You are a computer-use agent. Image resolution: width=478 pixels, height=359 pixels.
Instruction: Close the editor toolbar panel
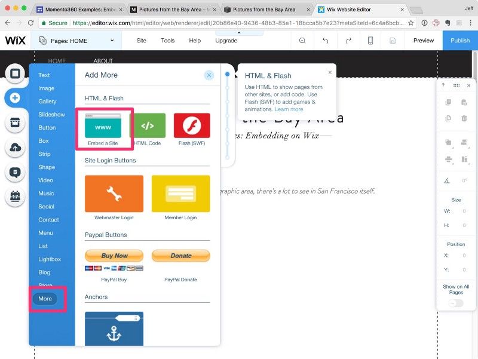click(468, 85)
